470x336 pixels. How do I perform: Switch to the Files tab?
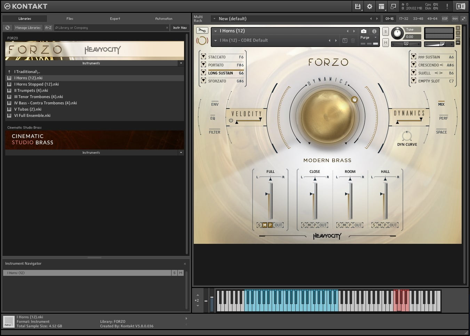tap(70, 18)
